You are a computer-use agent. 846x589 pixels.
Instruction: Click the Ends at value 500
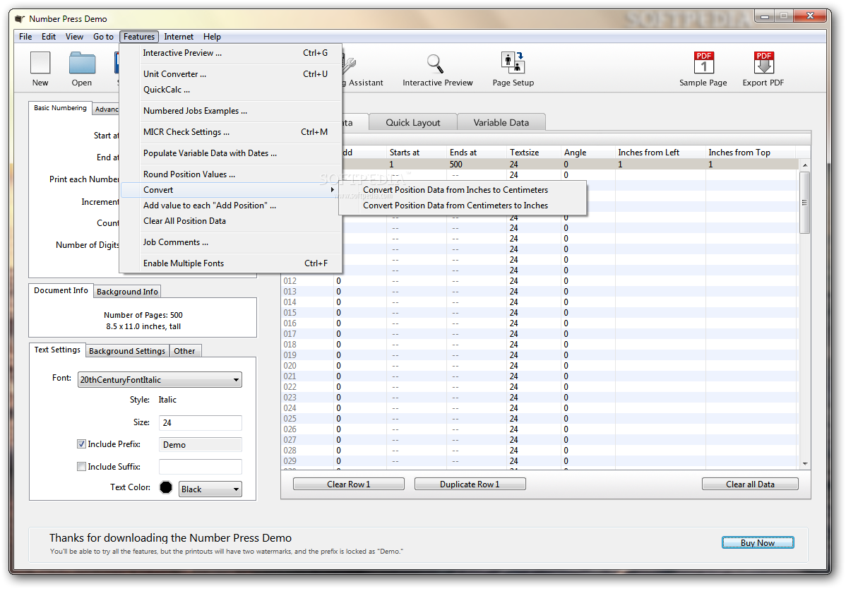456,165
